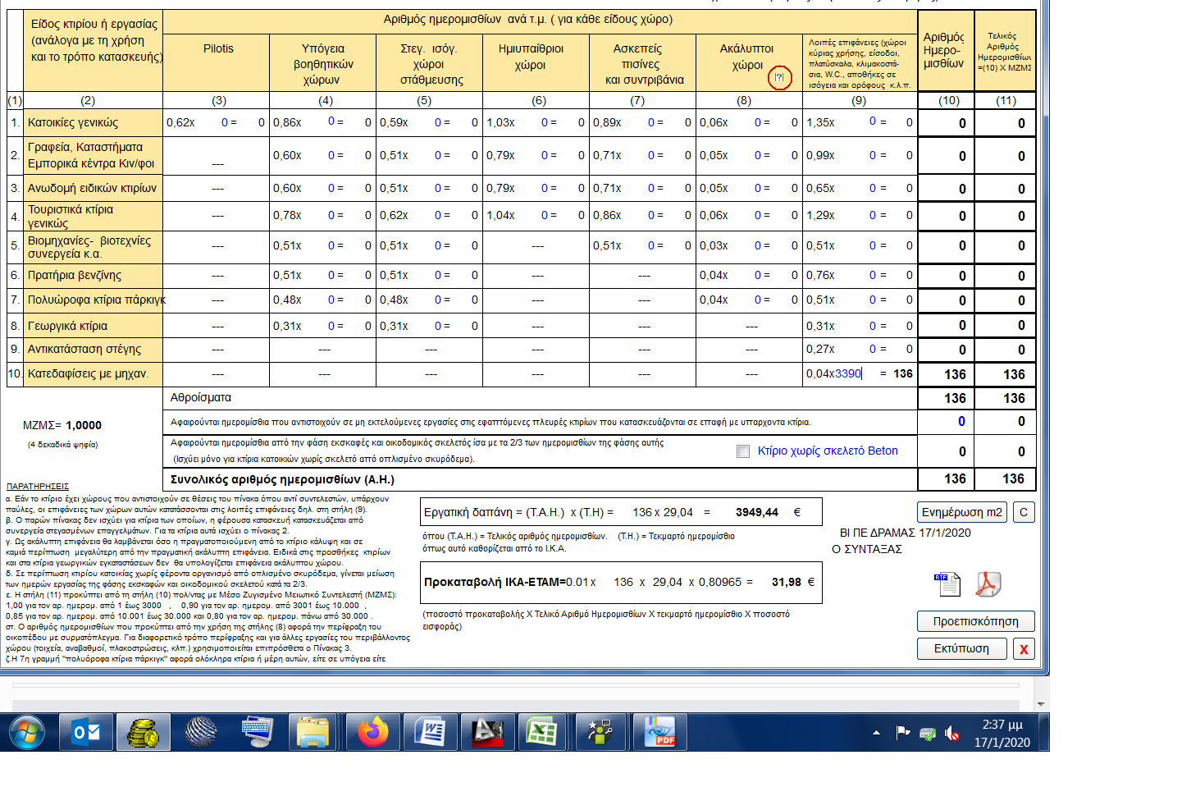Click the gold coins app taskbar icon
The height and width of the screenshot is (810, 1191).
144,731
